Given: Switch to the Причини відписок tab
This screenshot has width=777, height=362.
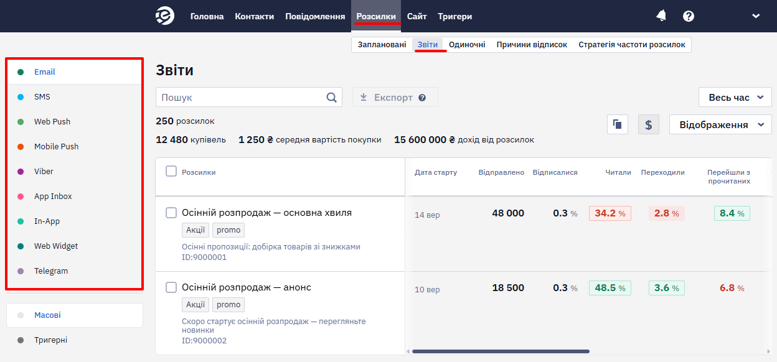Looking at the screenshot, I should pos(532,45).
